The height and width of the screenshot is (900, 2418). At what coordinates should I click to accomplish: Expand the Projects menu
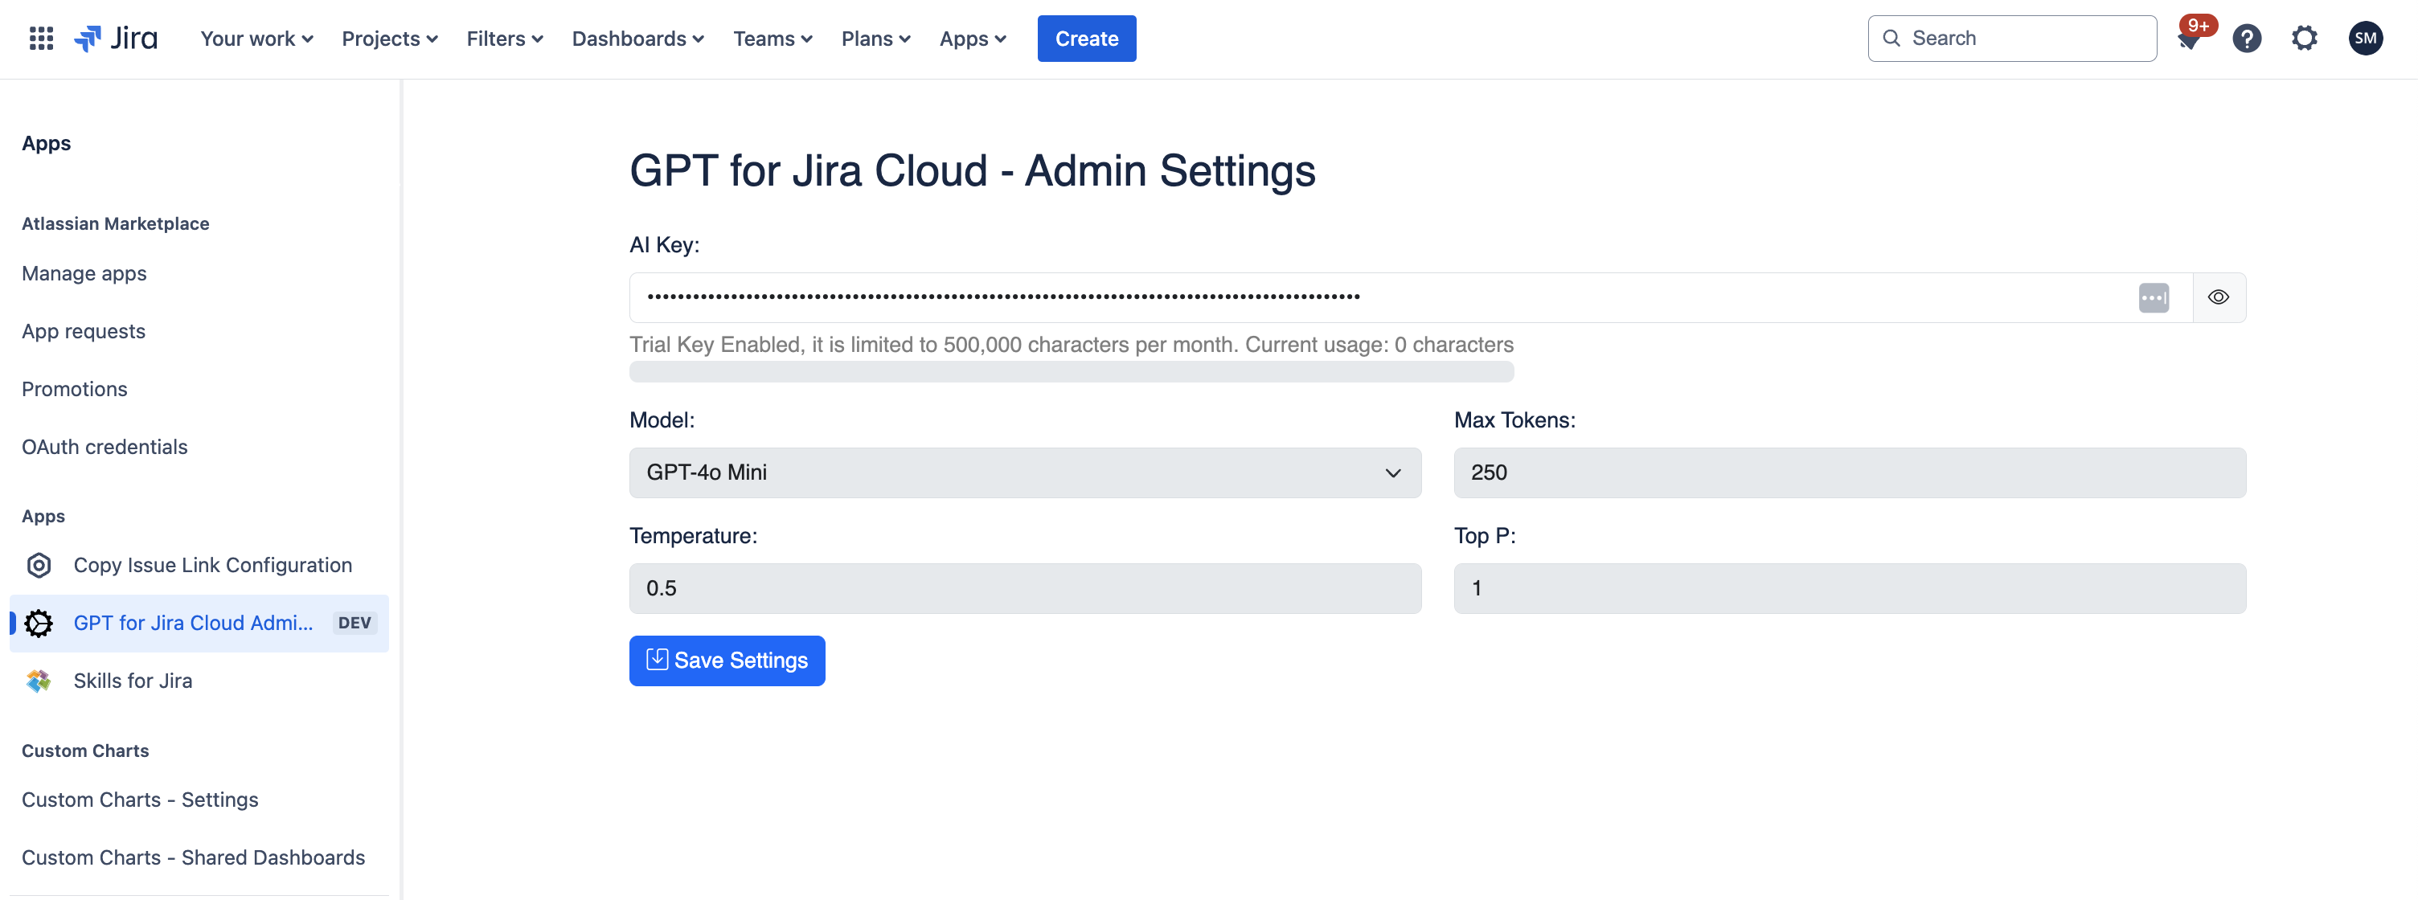point(390,39)
